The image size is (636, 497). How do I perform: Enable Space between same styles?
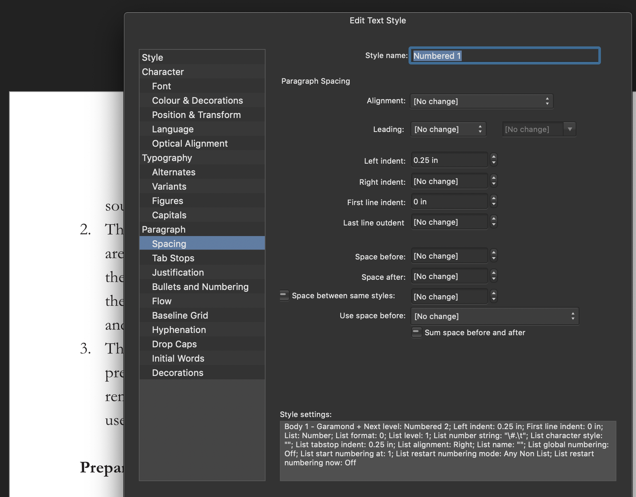(x=284, y=296)
